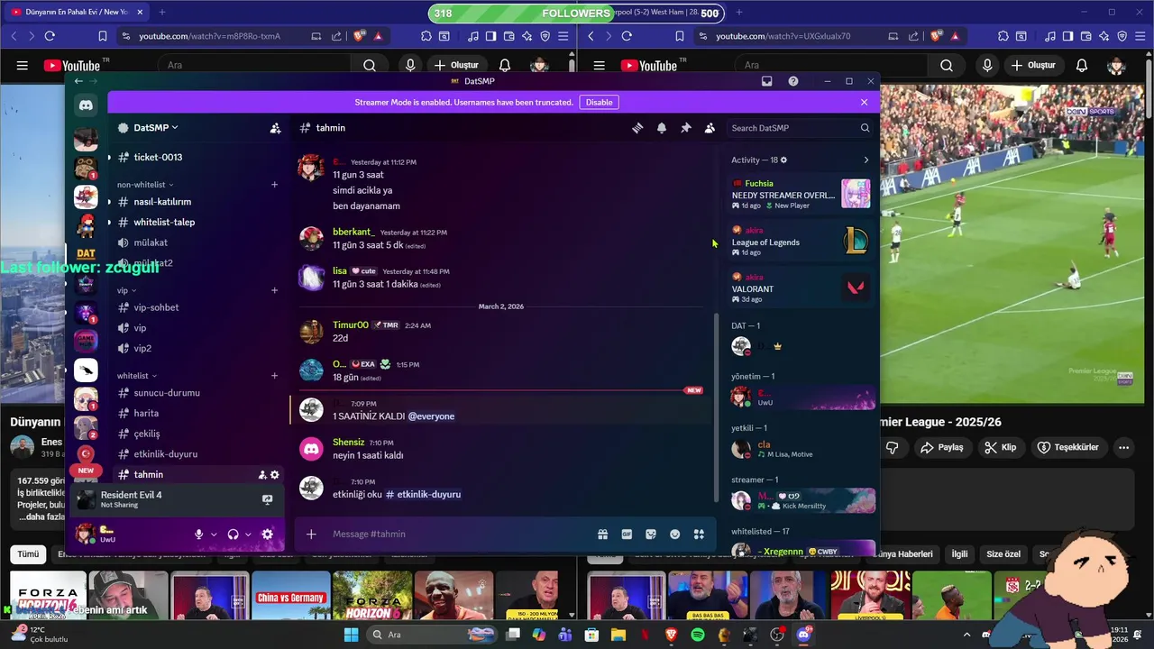The width and height of the screenshot is (1154, 649).
Task: Open Spotify from Windows taskbar
Action: (x=697, y=635)
